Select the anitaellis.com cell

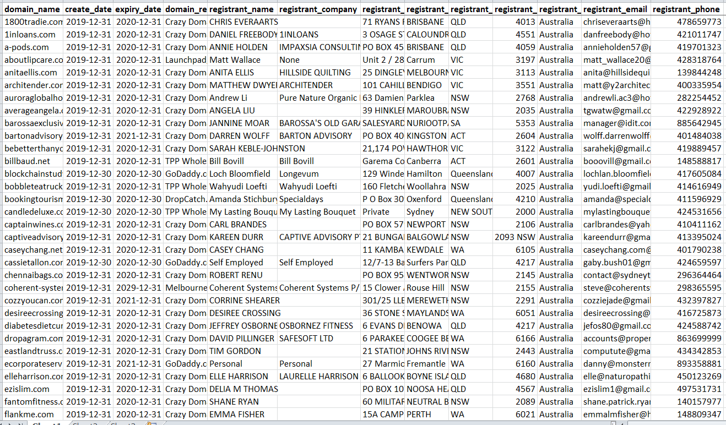(33, 73)
